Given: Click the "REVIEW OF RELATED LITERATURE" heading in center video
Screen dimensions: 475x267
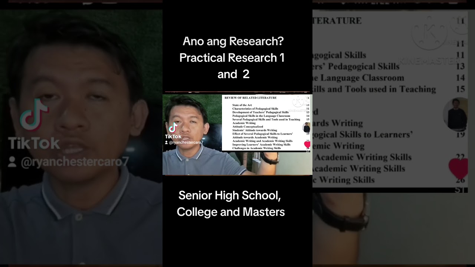Looking at the screenshot, I should tap(250, 98).
